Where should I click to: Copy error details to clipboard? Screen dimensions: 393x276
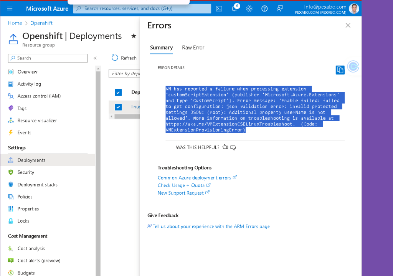tap(340, 70)
